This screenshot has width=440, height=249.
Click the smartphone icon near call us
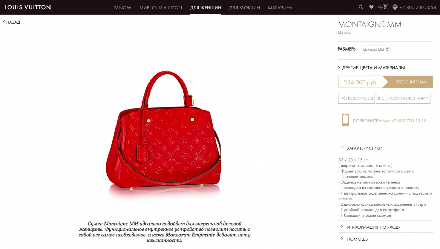click(x=345, y=120)
